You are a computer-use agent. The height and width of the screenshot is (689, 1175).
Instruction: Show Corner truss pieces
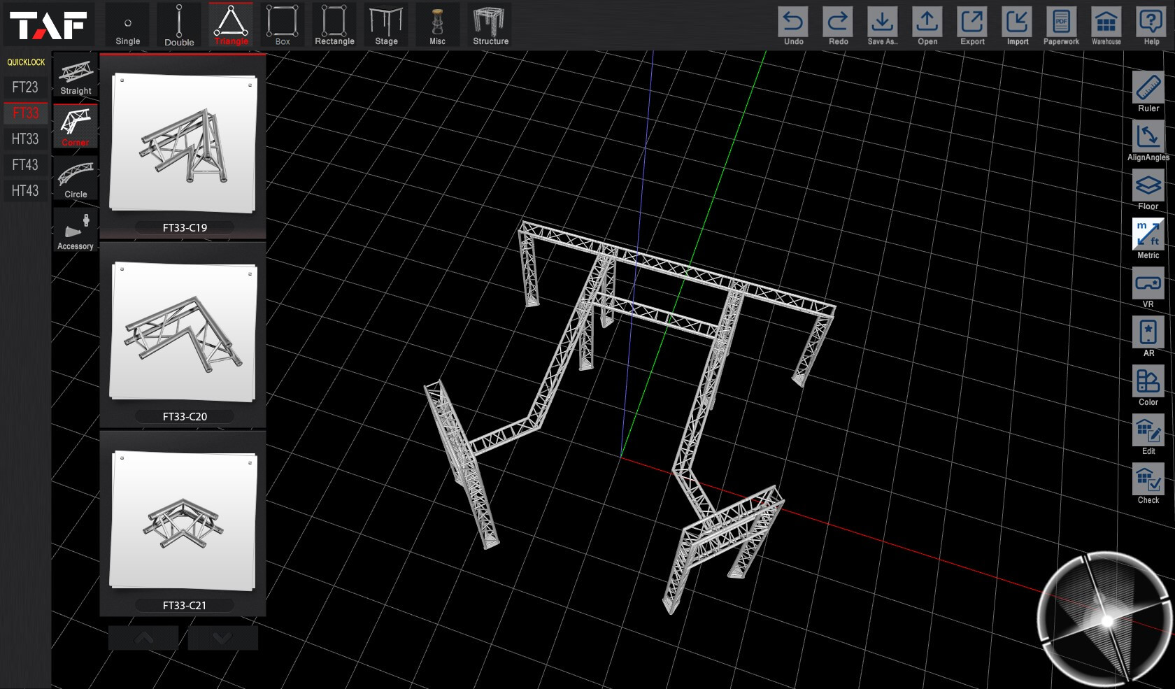tap(76, 127)
